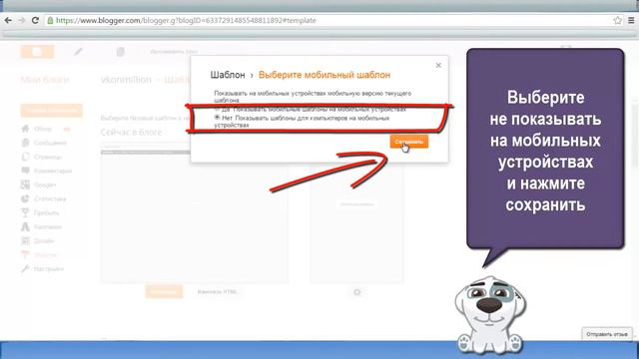
Task: Go back with the browser back arrow
Action: click(8, 20)
